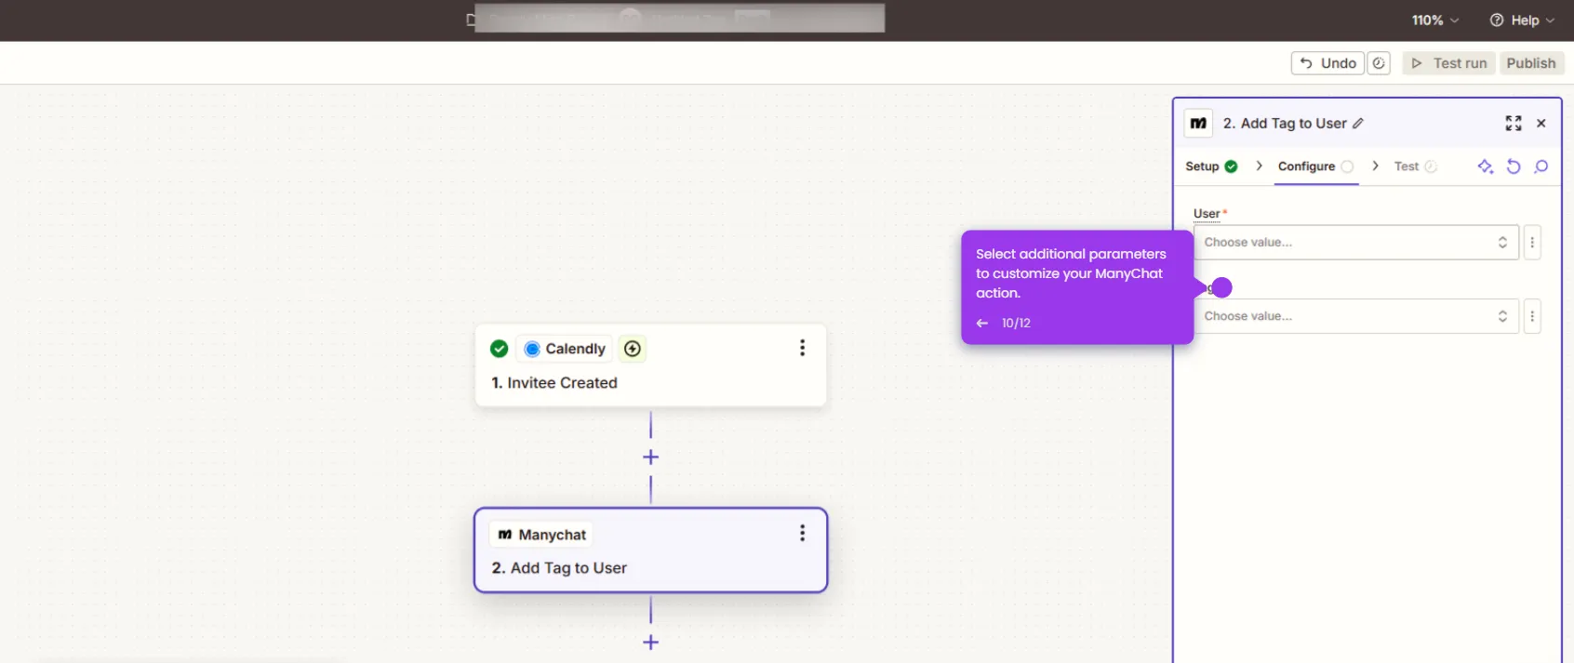Click the purple tour hotspot dot
The width and height of the screenshot is (1574, 663).
pyautogui.click(x=1222, y=287)
